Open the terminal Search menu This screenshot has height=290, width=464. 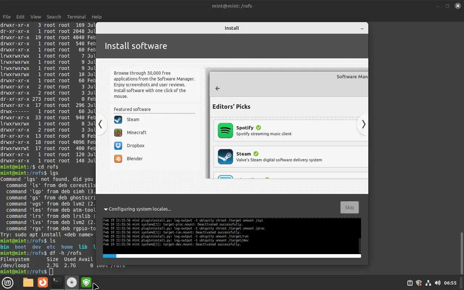[54, 17]
